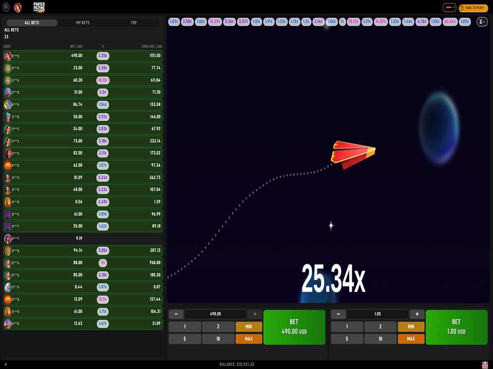Choose the 10 preset in left bet panel

218,339
